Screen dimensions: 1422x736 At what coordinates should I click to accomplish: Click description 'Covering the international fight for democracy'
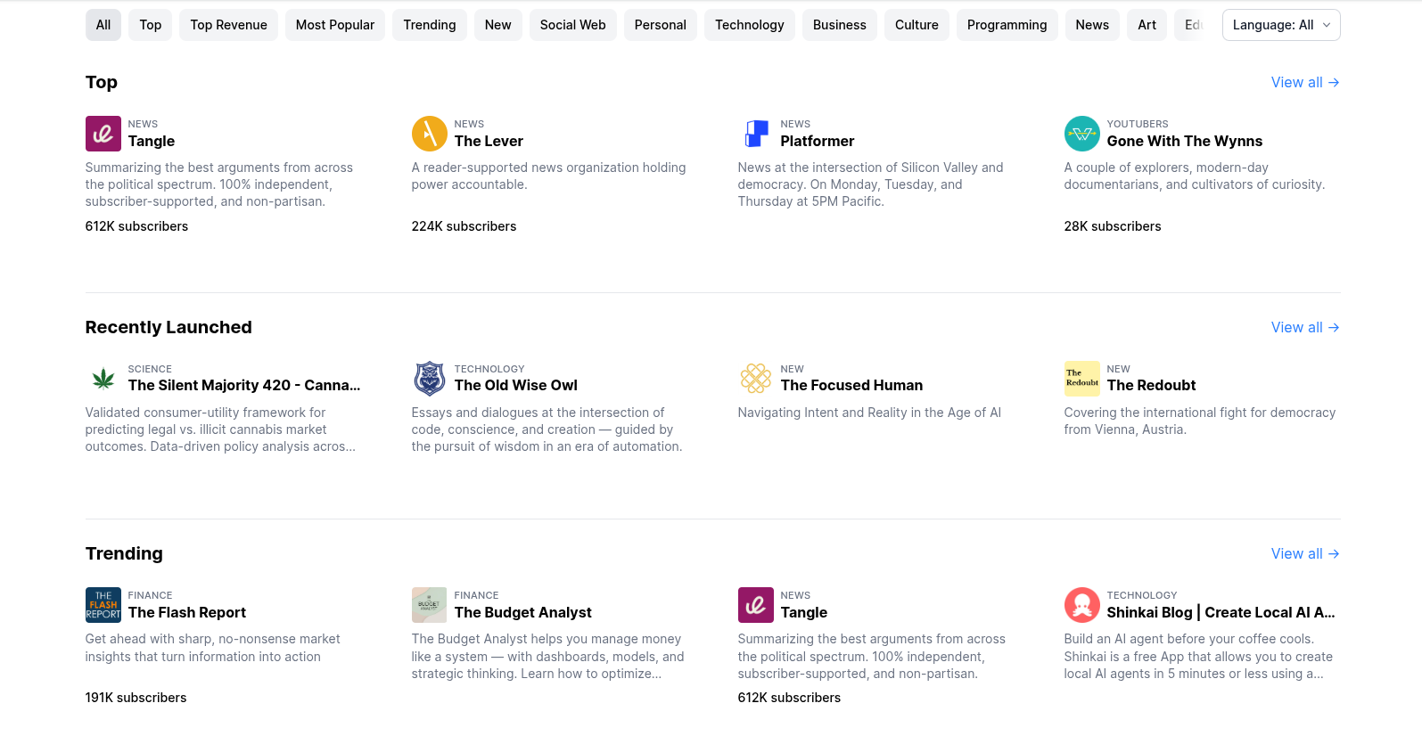[1200, 421]
